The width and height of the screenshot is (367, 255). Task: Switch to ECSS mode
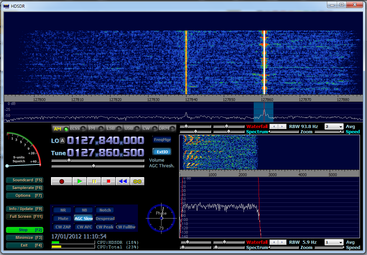pyautogui.click(x=78, y=128)
